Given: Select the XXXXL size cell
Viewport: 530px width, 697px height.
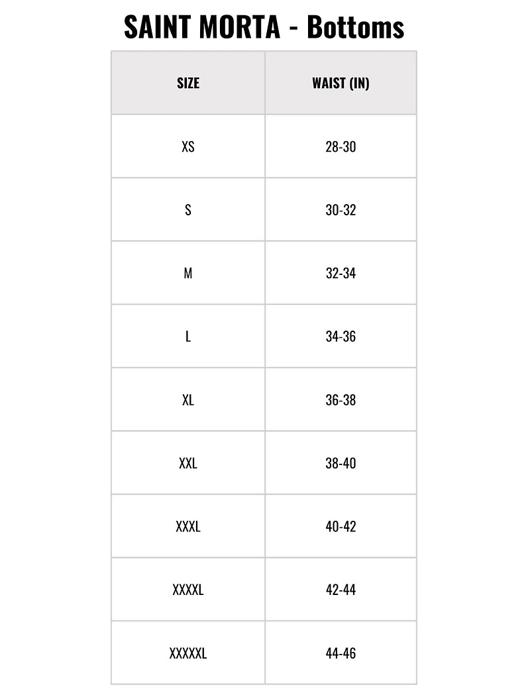Looking at the screenshot, I should [188, 590].
